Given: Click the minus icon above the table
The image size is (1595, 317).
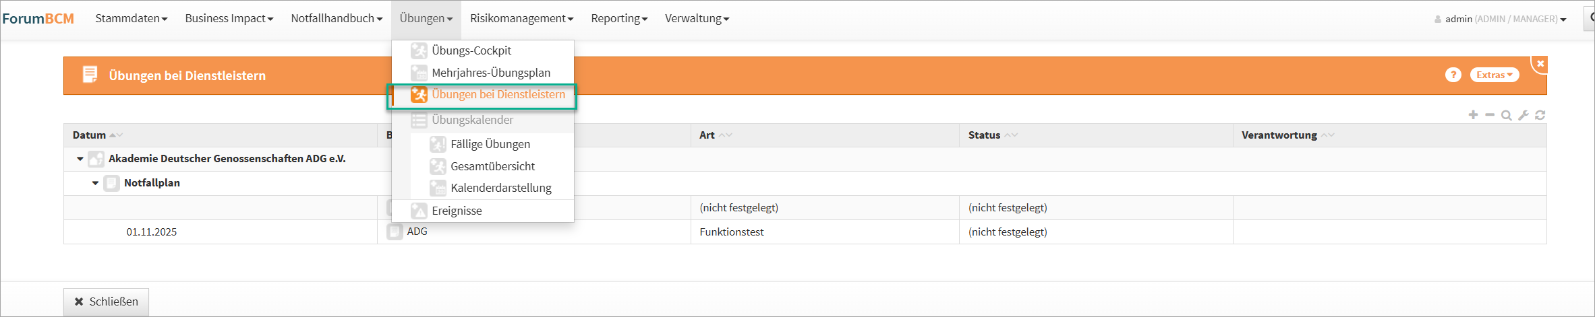Looking at the screenshot, I should (x=1490, y=115).
